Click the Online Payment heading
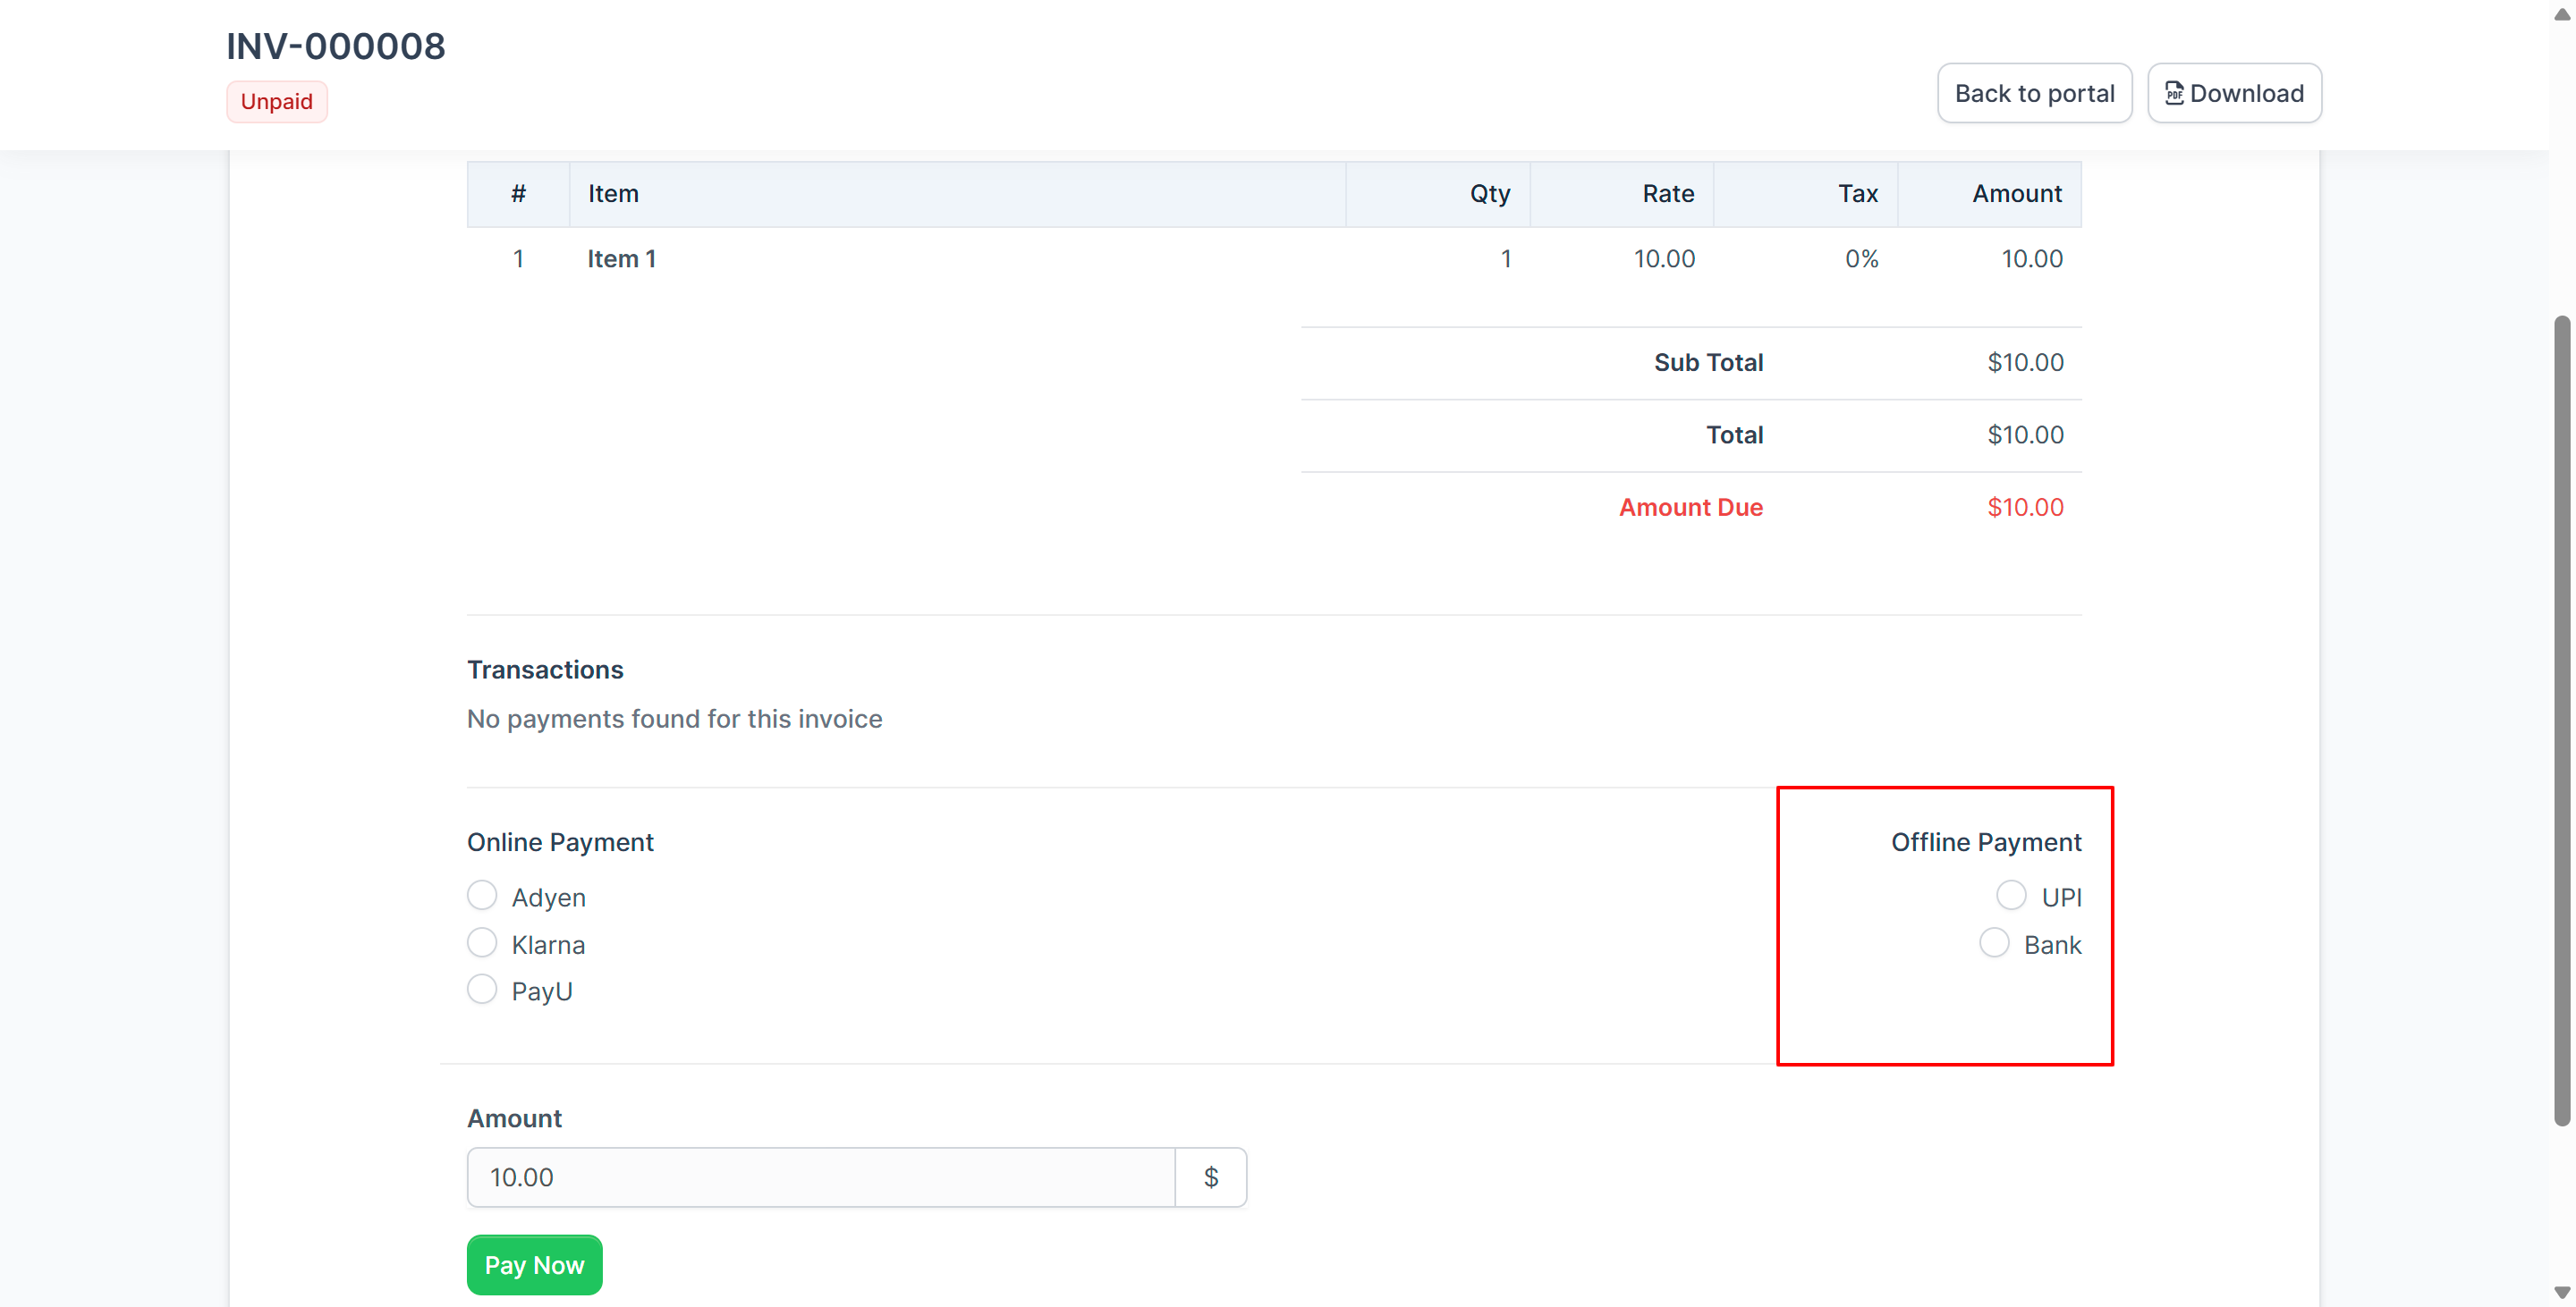Screen dimensions: 2576x1307 (x=560, y=841)
